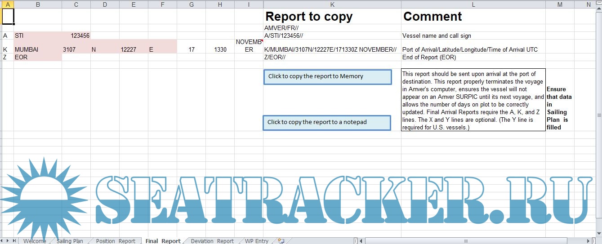Go to the WP Entry sheet tab

[256, 241]
